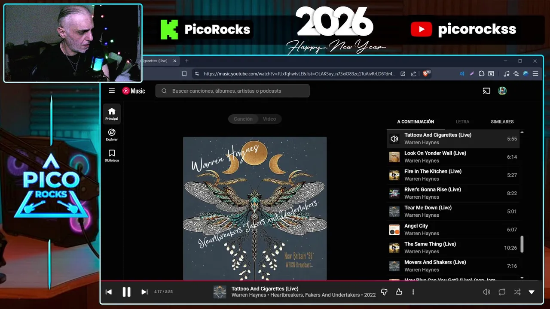Open the LETRA tab
This screenshot has width=550, height=309.
(462, 122)
